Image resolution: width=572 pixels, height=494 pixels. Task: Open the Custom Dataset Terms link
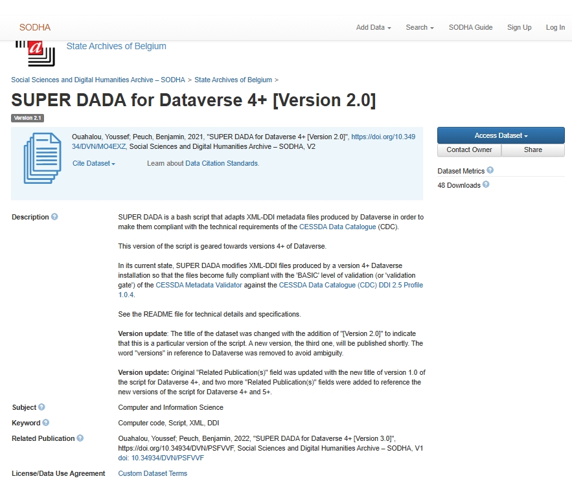(152, 473)
